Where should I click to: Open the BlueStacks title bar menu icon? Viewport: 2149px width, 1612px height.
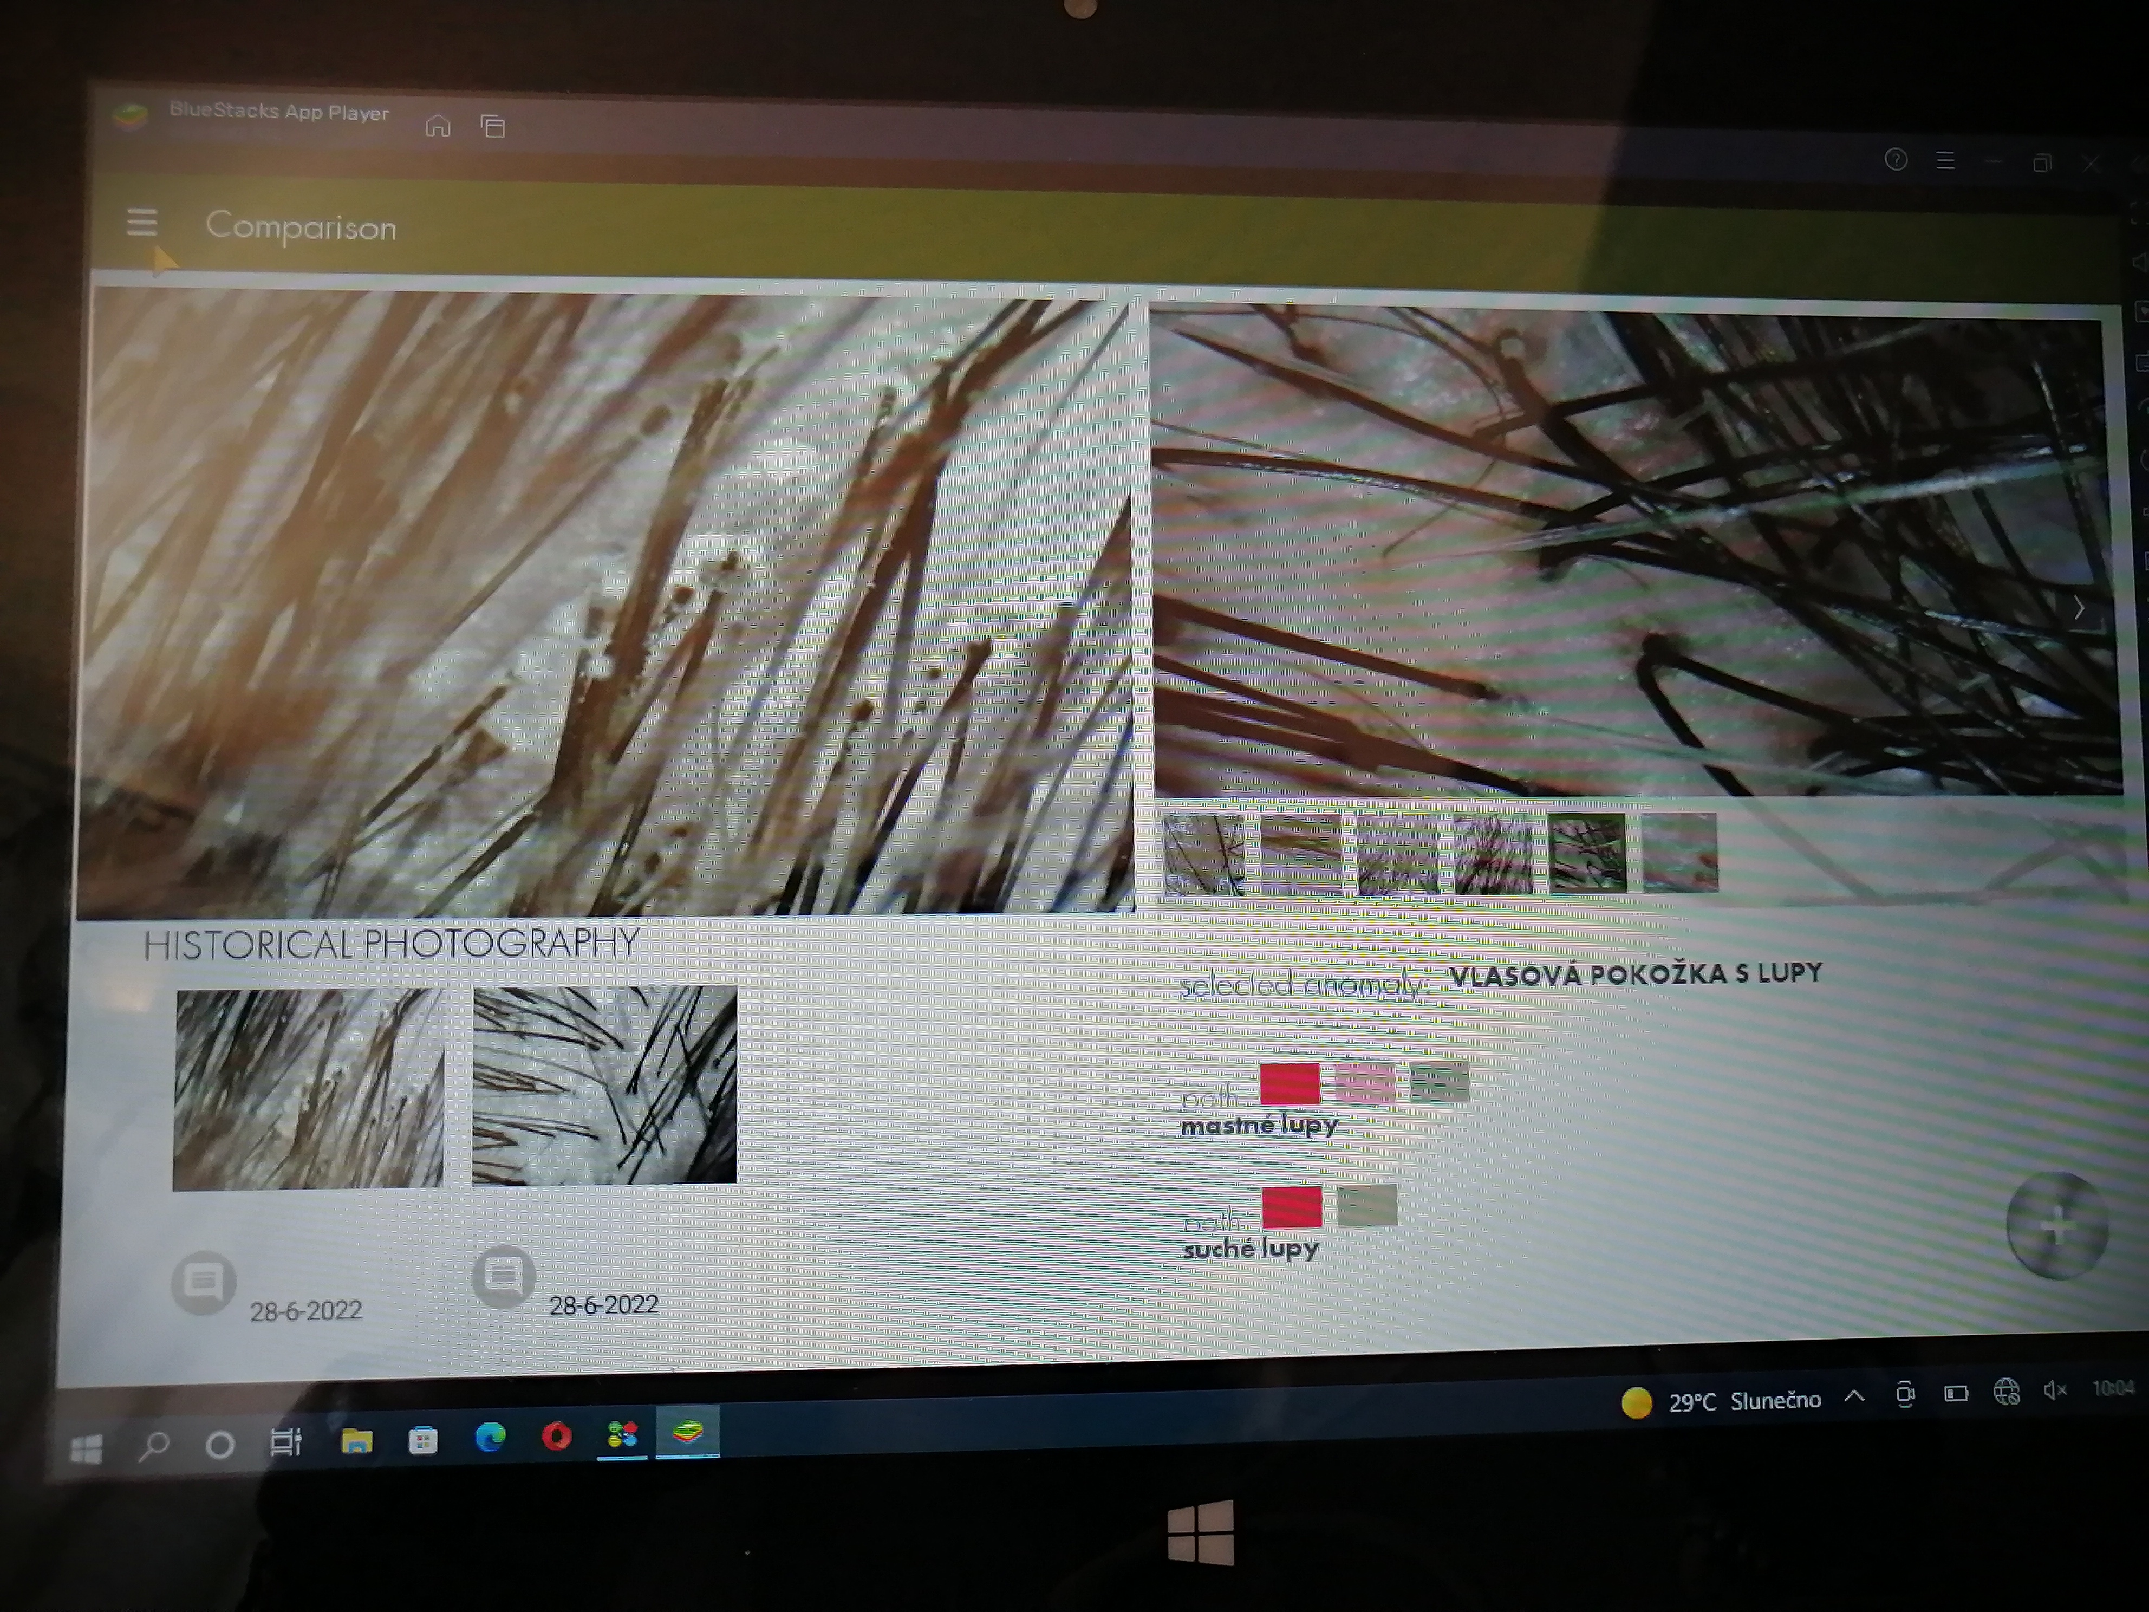(1945, 160)
